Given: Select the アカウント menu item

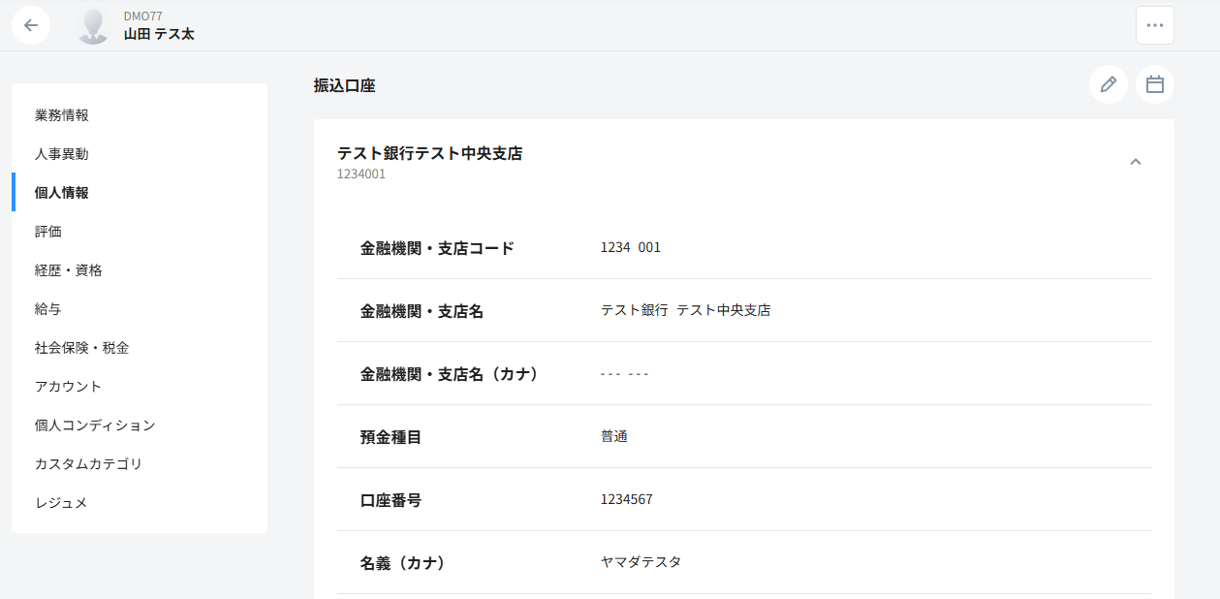Looking at the screenshot, I should point(69,387).
